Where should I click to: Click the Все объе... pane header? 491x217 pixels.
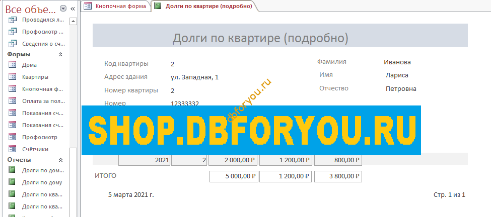(30, 9)
